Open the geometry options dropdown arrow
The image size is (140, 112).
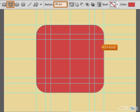pyautogui.click(x=41, y=5)
